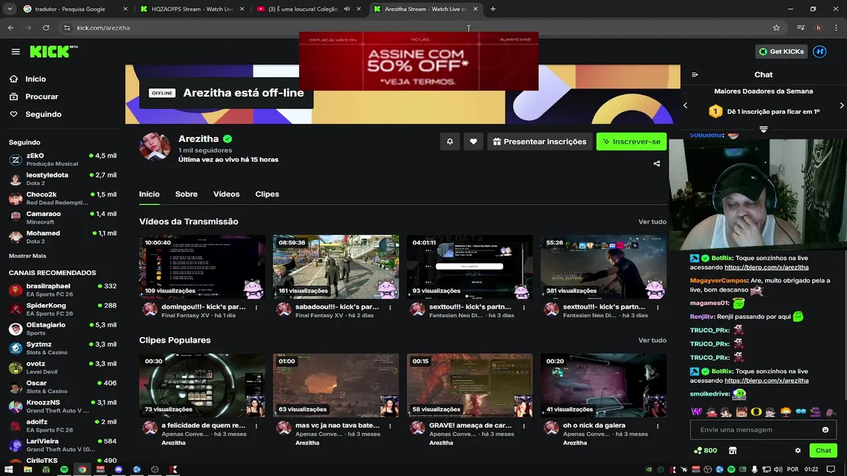Open options for 'oh o nick da galera' clip
847x476 pixels.
(x=658, y=426)
